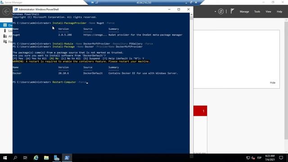Launch Internet Explorer from the taskbar
288x162 pixels.
click(36, 158)
